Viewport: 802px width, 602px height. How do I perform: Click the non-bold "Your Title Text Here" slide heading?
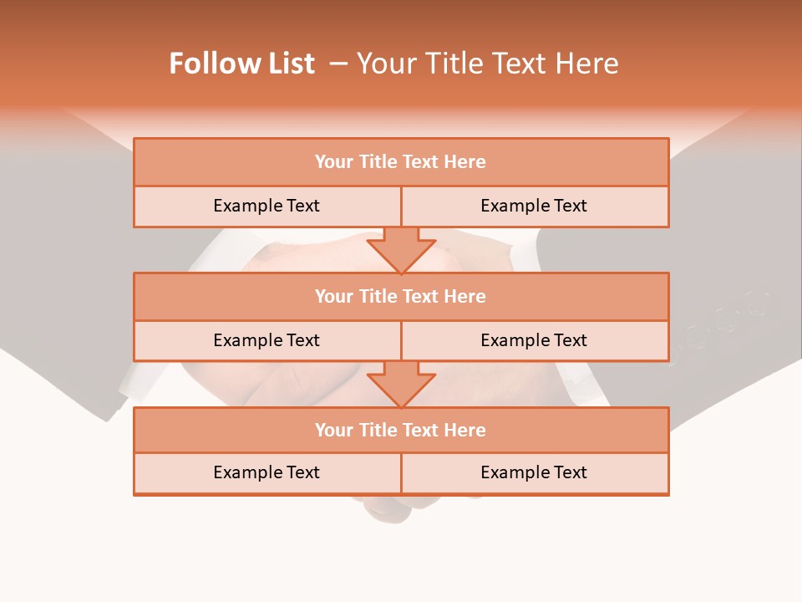(488, 64)
